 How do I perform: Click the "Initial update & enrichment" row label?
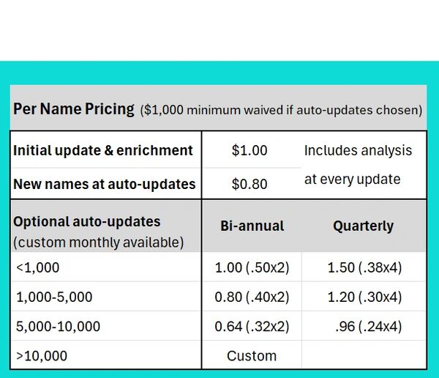tap(103, 150)
